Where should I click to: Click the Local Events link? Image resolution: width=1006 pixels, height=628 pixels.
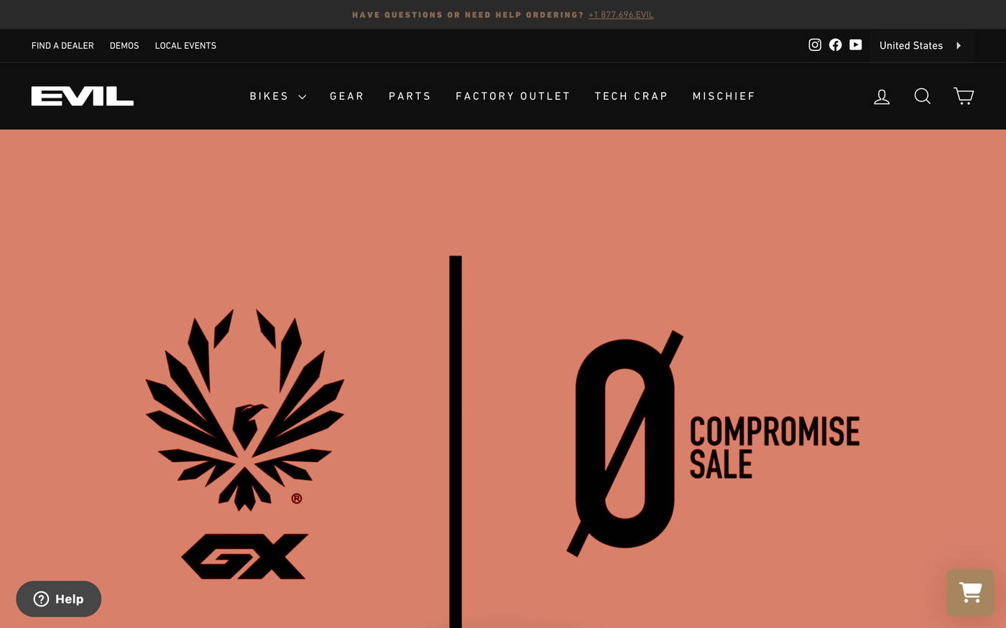pyautogui.click(x=185, y=45)
